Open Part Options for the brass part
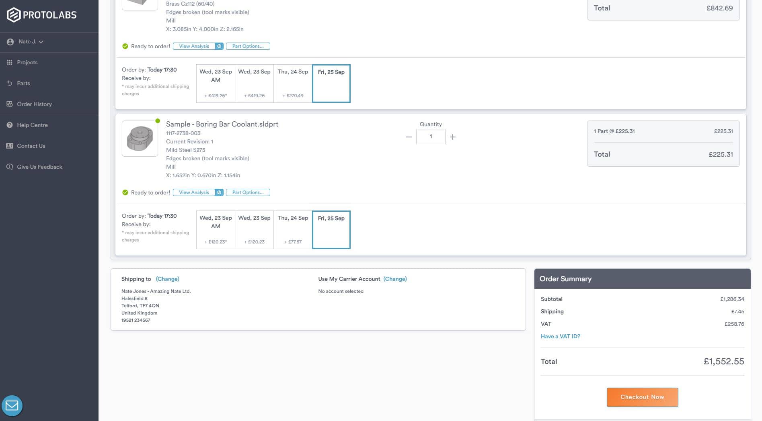 [248, 46]
